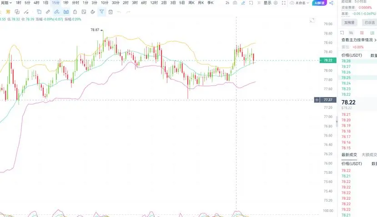Click the text note edit icon

[x=84, y=12]
